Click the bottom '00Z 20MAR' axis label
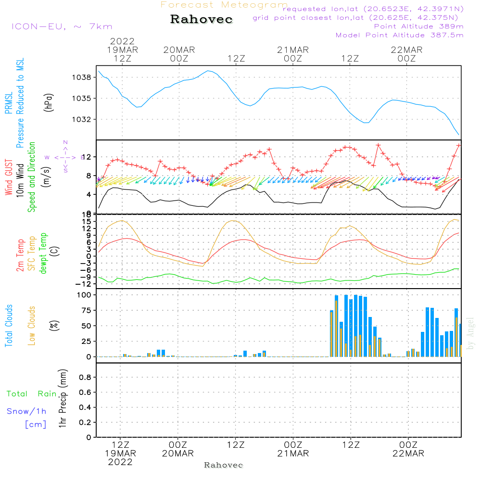The image size is (481, 481). 178,449
